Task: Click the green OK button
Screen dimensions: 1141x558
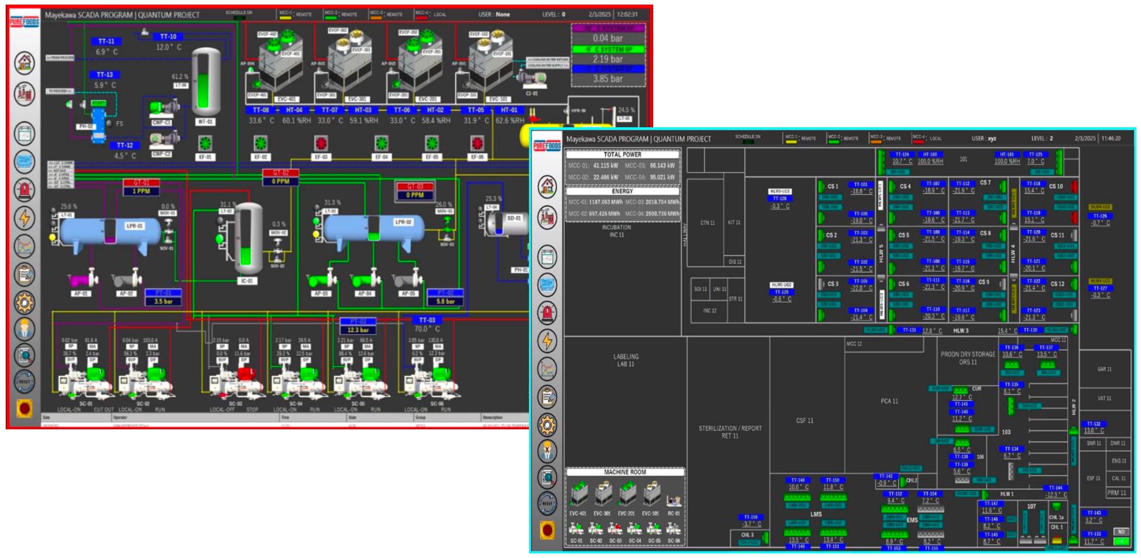Action: 1121,541
